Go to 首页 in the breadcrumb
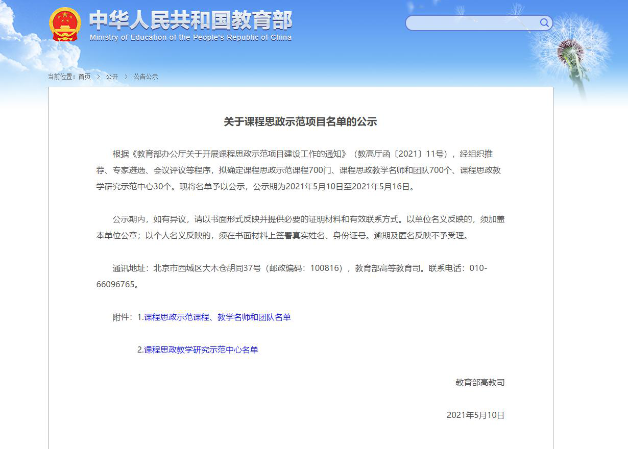This screenshot has height=449, width=628. (x=84, y=77)
